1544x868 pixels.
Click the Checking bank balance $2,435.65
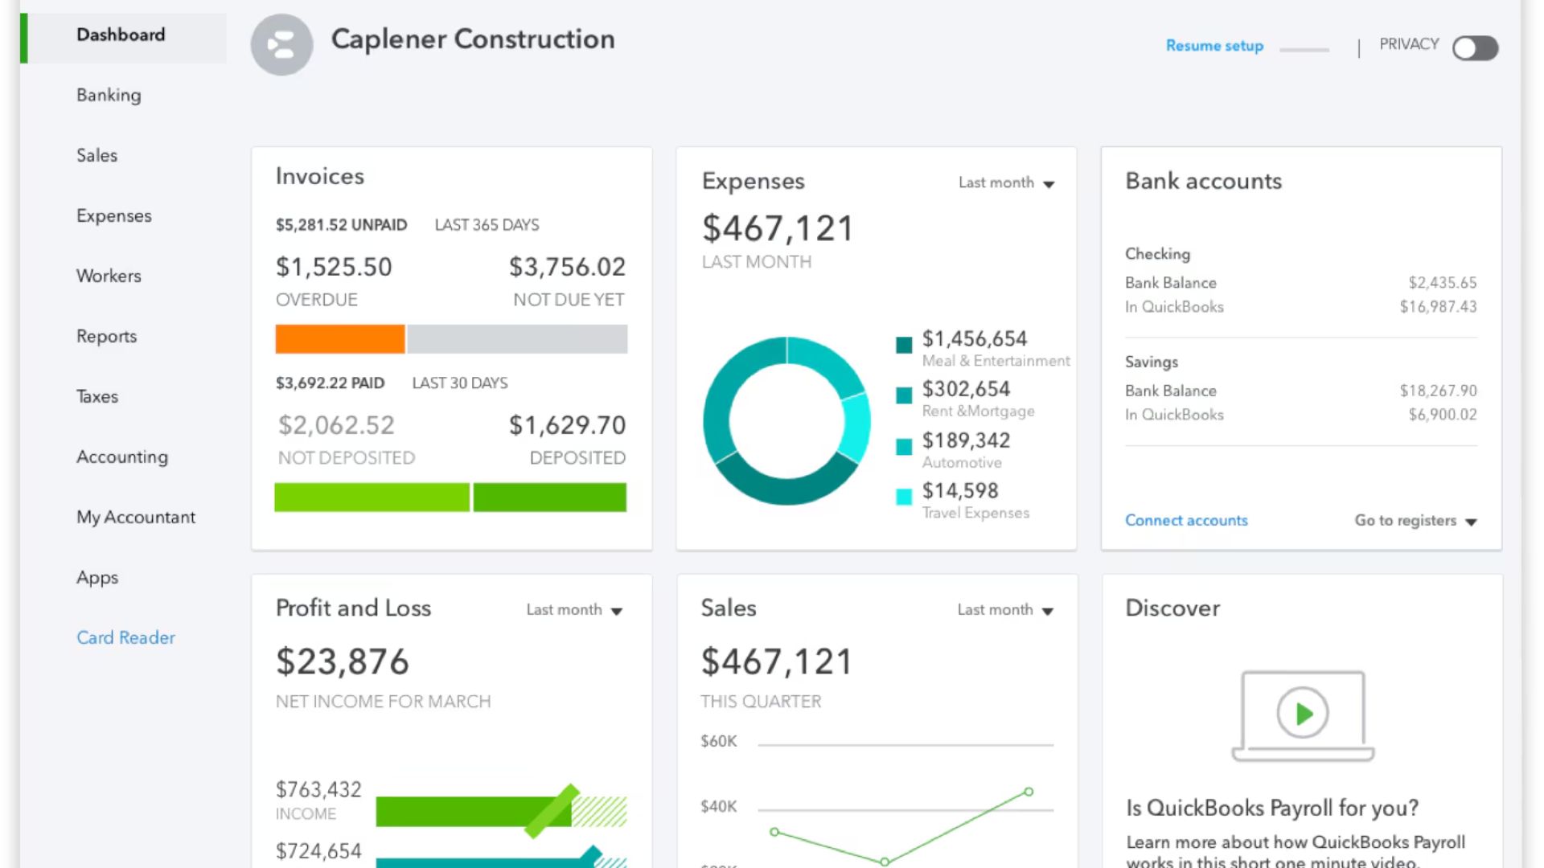pyautogui.click(x=1443, y=283)
